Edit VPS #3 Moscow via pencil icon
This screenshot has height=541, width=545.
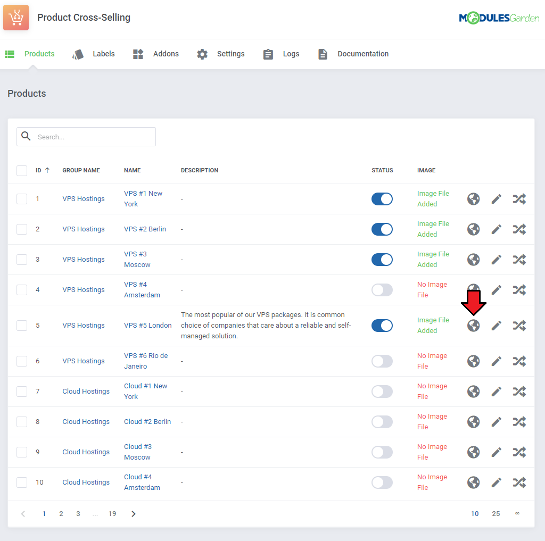tap(497, 260)
